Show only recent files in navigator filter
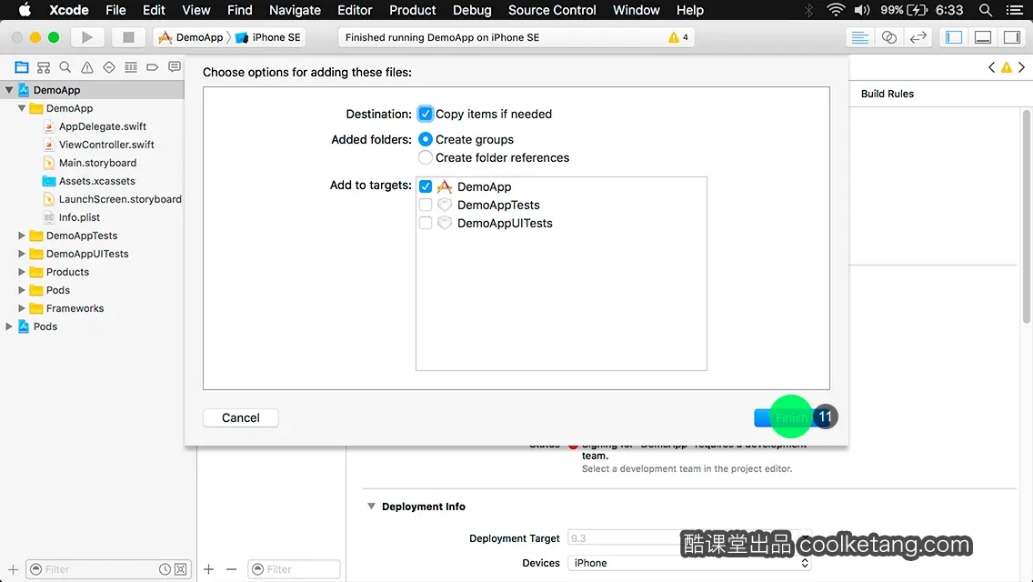 [165, 569]
